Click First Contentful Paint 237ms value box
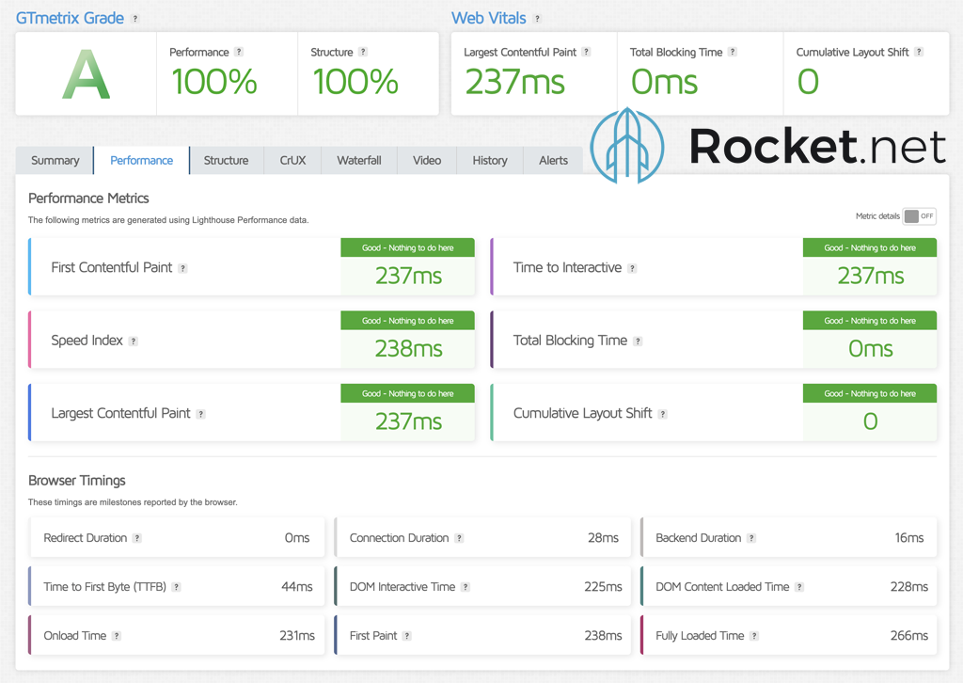Image resolution: width=963 pixels, height=683 pixels. pos(408,266)
